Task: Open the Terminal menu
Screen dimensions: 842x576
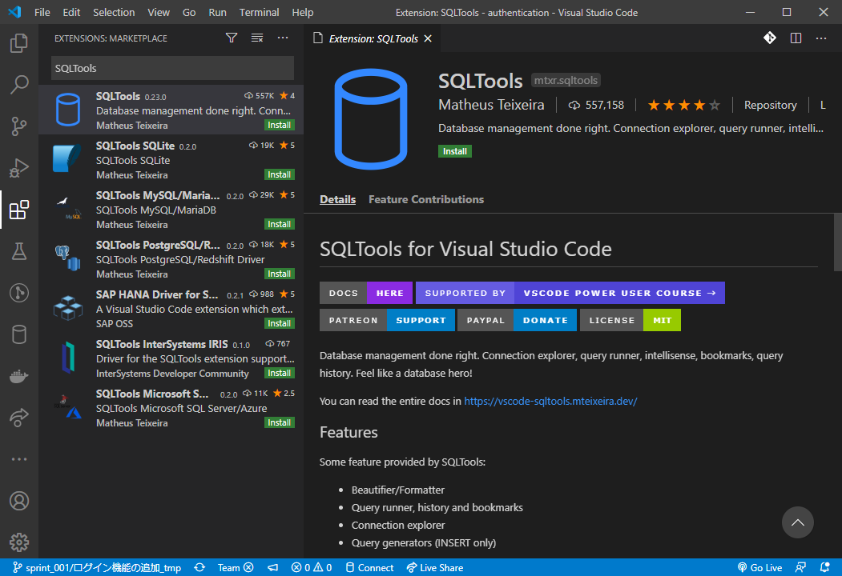Action: click(x=258, y=12)
